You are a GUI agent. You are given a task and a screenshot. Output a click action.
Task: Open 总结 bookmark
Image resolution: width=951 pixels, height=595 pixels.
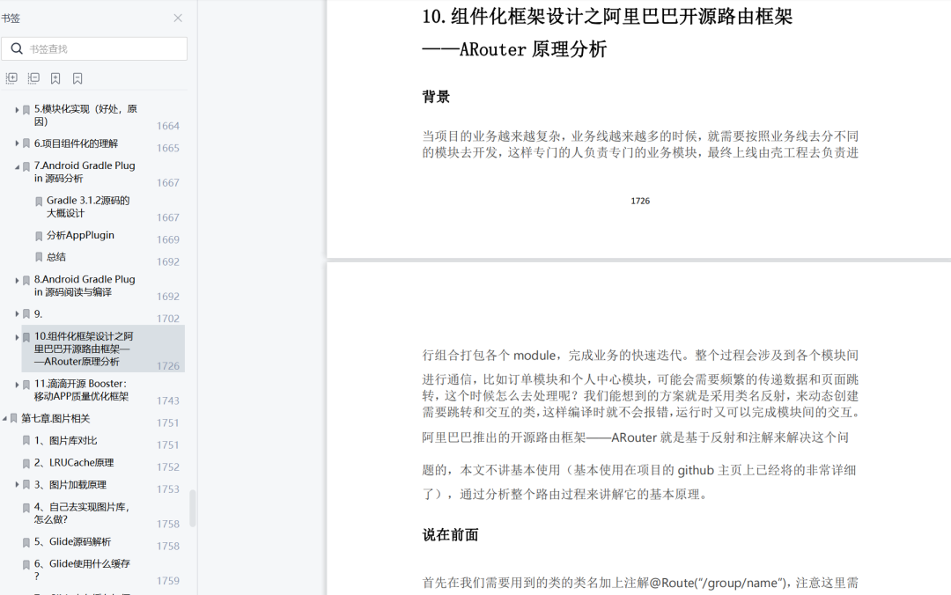pos(55,256)
